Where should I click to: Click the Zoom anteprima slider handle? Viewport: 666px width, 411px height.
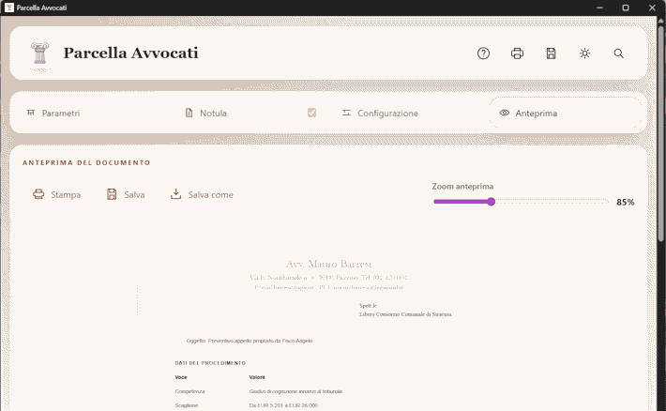pyautogui.click(x=491, y=202)
